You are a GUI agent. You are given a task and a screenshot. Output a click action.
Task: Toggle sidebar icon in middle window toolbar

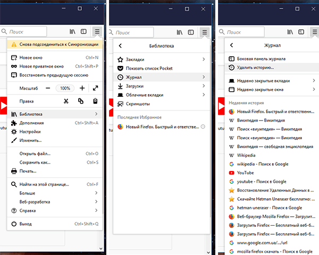[x=191, y=32]
